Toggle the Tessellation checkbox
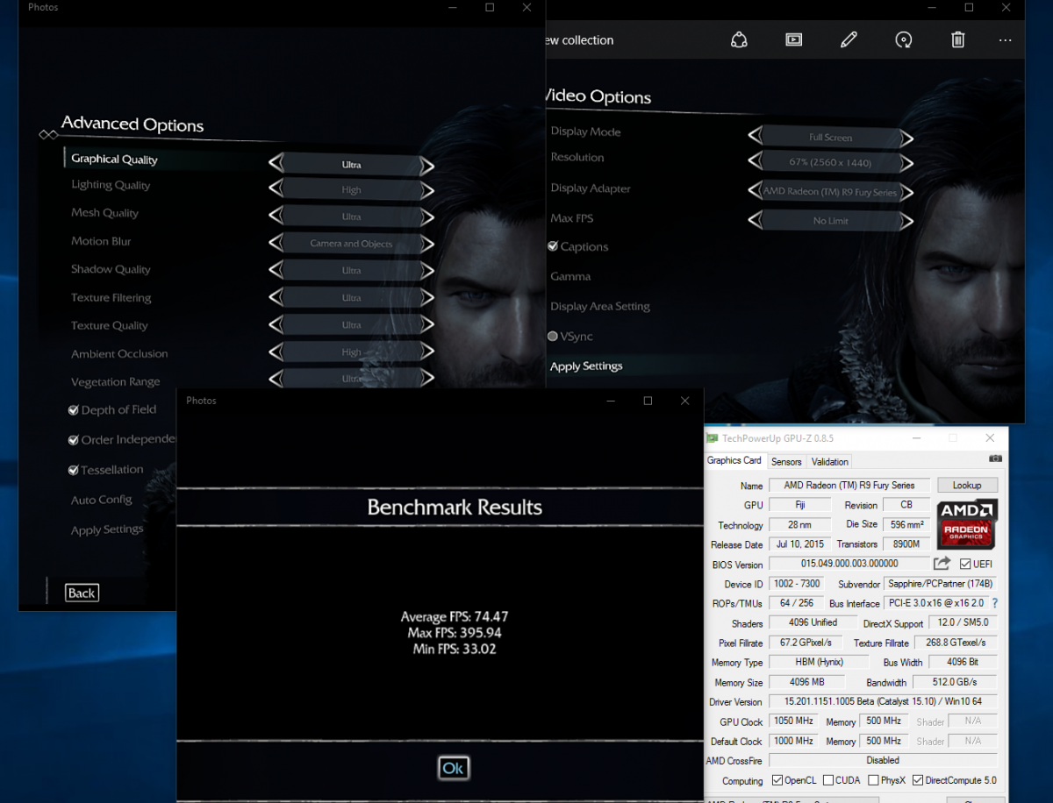Image resolution: width=1053 pixels, height=803 pixels. pos(74,470)
